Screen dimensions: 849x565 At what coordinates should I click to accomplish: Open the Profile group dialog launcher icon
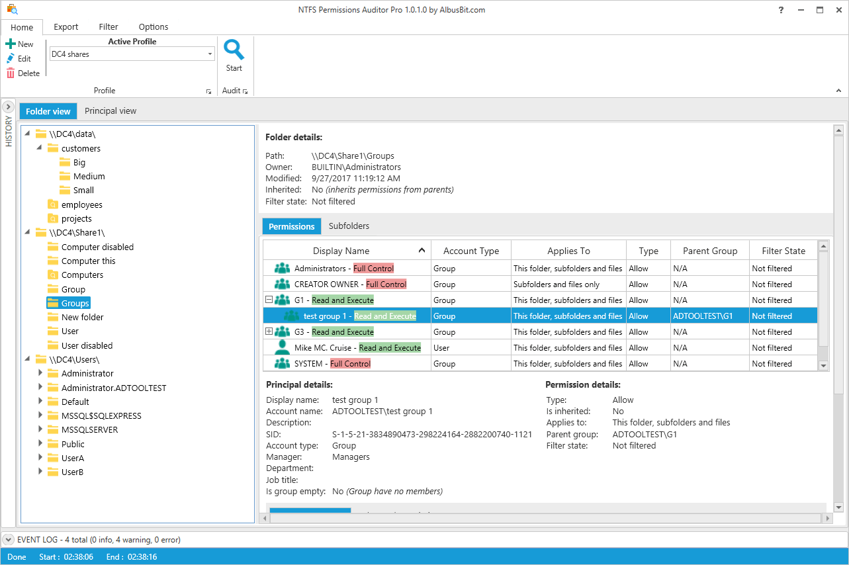tap(208, 91)
